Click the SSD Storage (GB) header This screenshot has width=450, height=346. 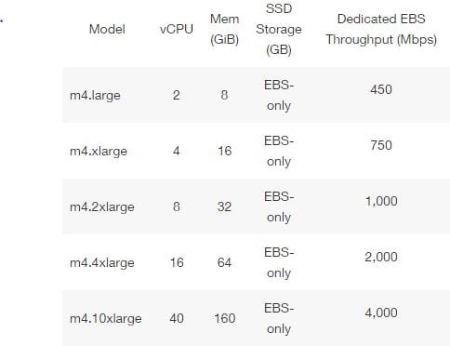click(279, 29)
